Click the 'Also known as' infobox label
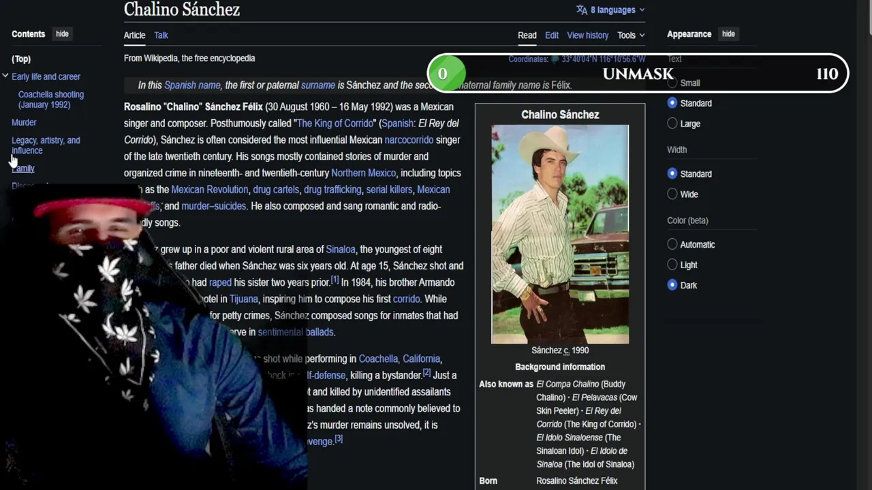The image size is (872, 490). point(506,385)
